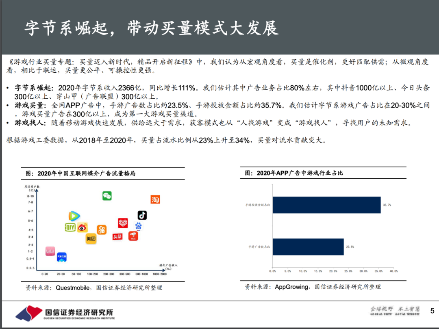
Task: Click the chart heading 2020年APP广告中游戏行业占比
Action: coord(294,173)
